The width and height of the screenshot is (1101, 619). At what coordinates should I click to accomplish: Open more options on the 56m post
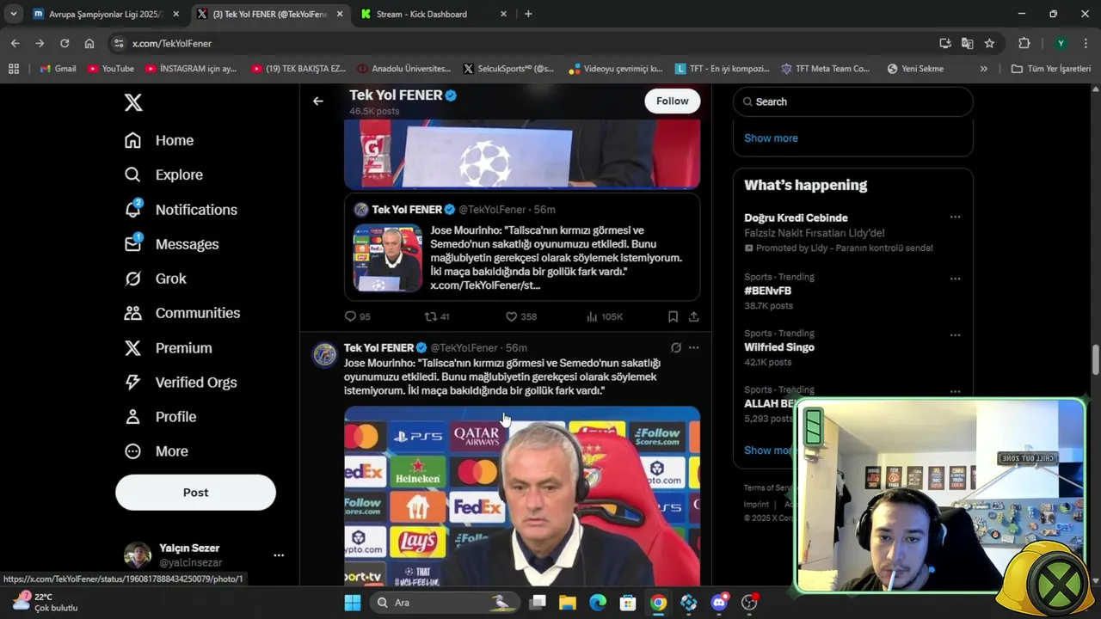click(694, 348)
